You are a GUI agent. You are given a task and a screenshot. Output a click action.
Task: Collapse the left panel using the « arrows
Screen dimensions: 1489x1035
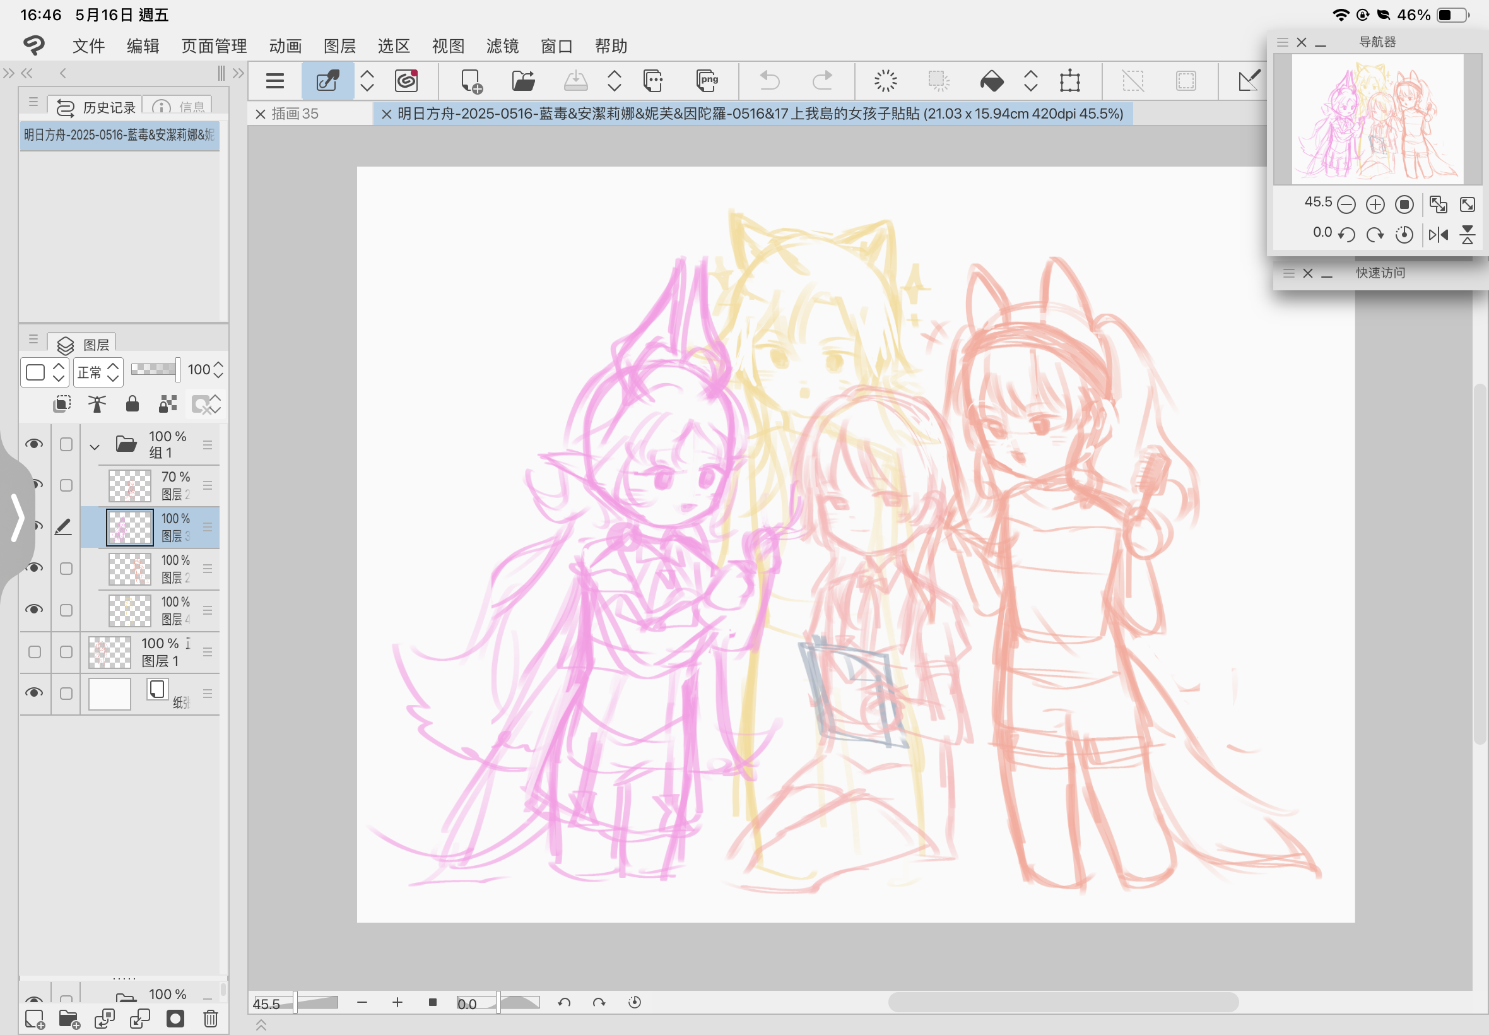tap(26, 73)
